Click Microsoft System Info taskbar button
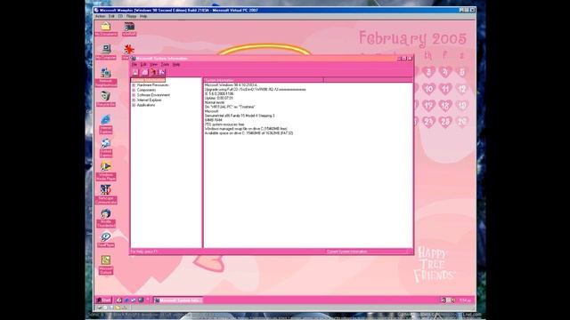The image size is (570, 320). pos(178,300)
